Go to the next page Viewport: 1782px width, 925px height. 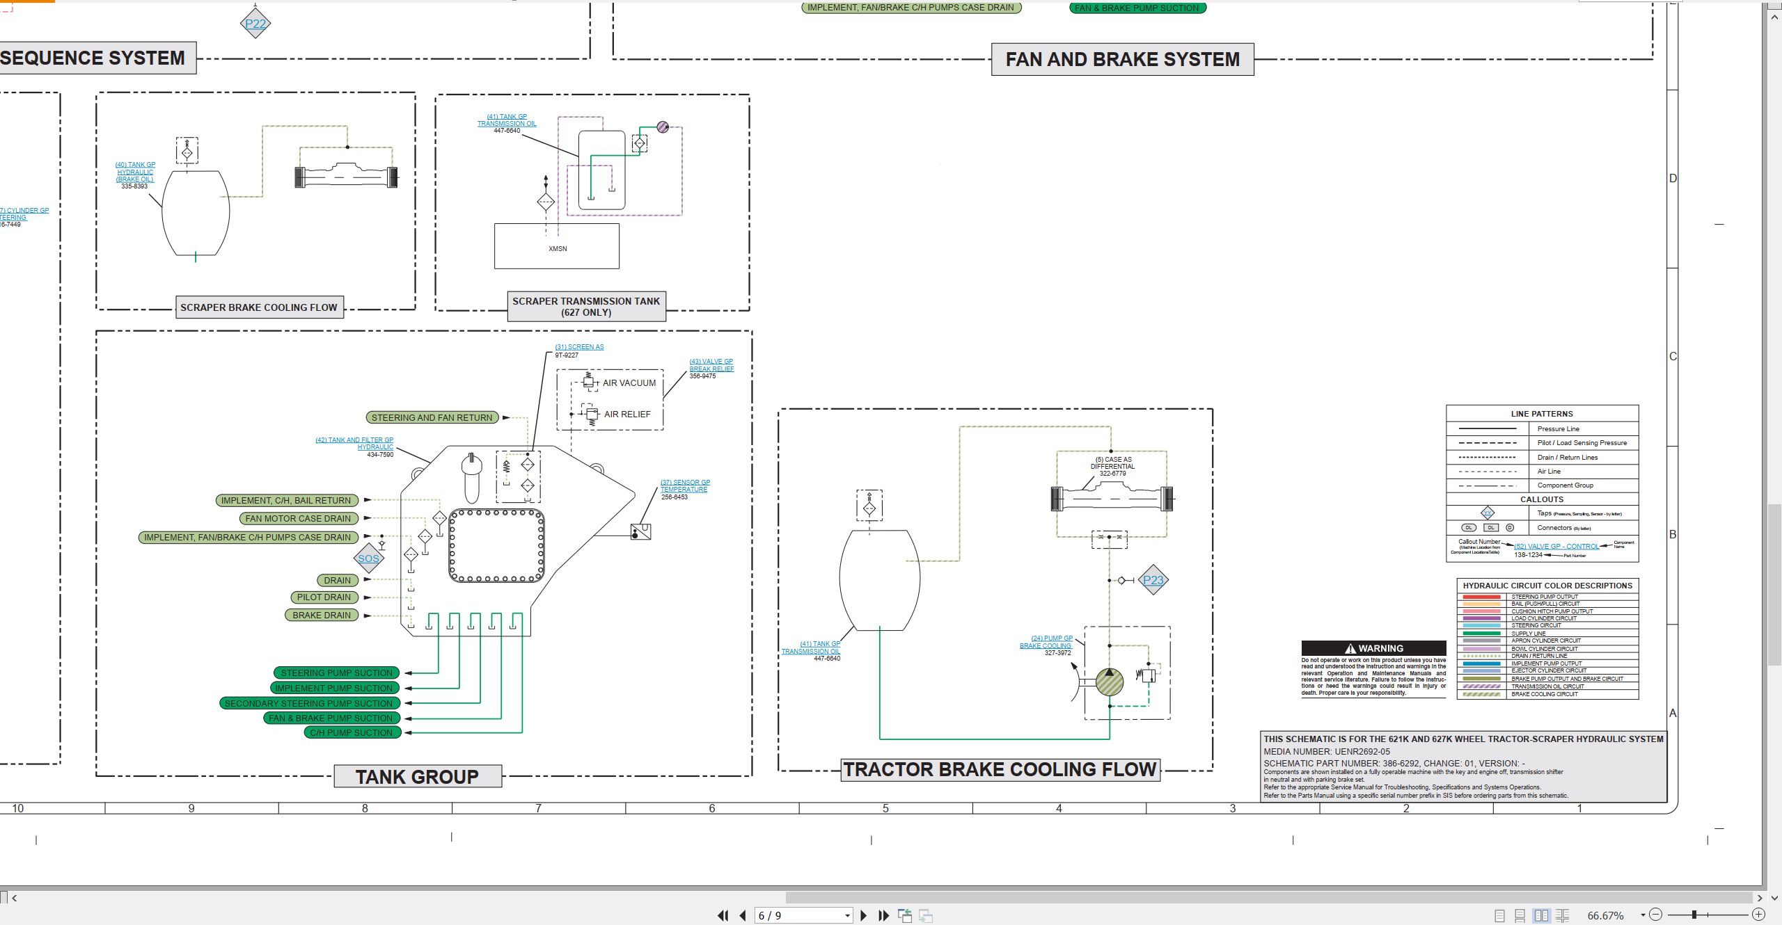pyautogui.click(x=864, y=916)
